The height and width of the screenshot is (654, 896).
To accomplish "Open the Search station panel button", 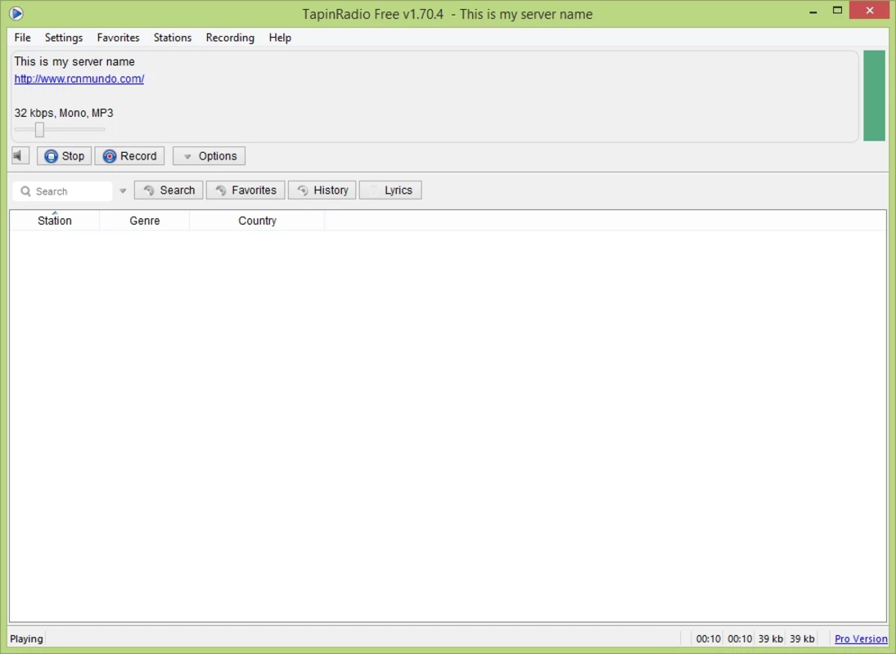I will [x=169, y=190].
